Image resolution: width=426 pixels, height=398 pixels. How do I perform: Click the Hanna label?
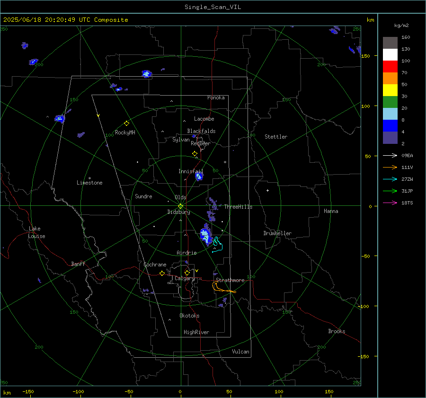tap(331, 211)
